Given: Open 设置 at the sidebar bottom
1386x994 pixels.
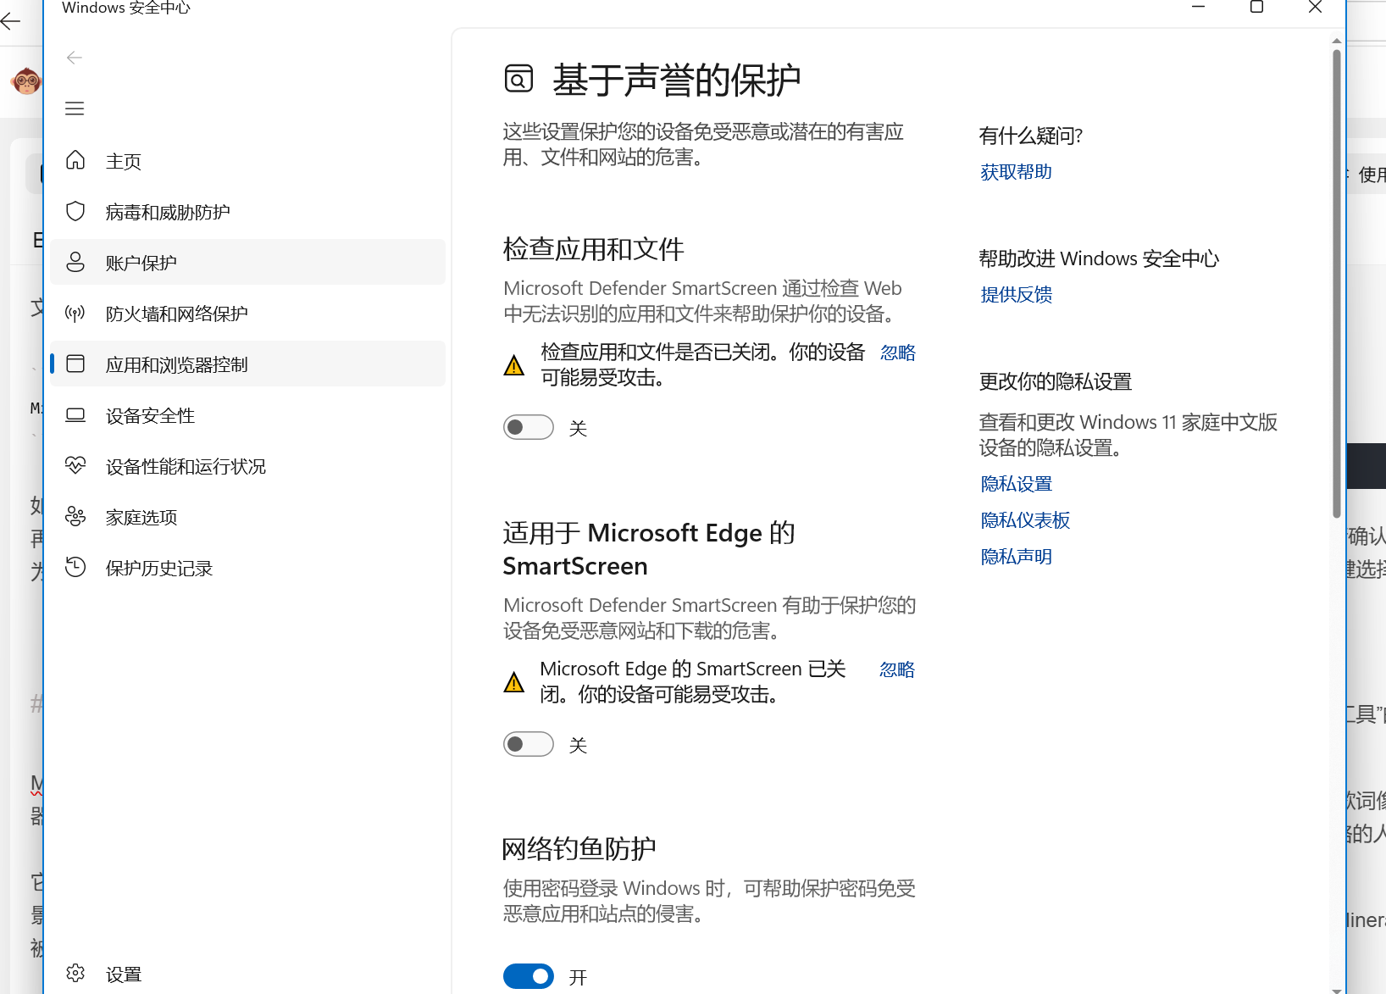Looking at the screenshot, I should (248, 974).
